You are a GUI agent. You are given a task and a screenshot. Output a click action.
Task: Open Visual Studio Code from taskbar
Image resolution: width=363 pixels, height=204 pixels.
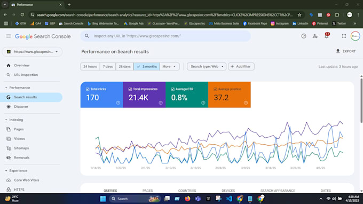click(x=229, y=199)
